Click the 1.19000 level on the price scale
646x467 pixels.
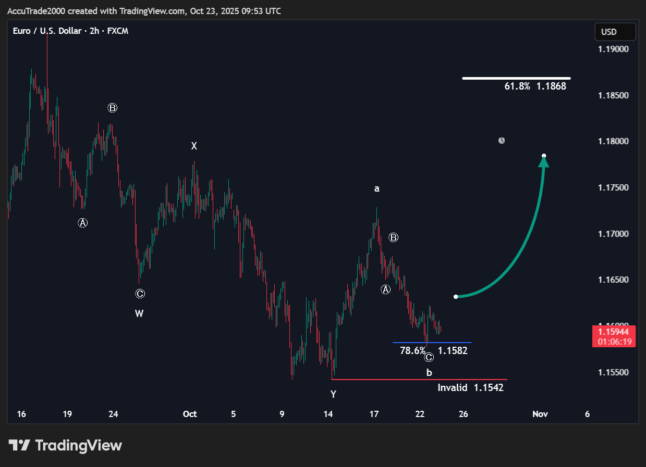coord(613,49)
